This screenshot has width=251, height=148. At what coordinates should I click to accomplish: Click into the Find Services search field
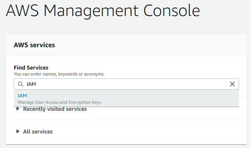click(126, 84)
